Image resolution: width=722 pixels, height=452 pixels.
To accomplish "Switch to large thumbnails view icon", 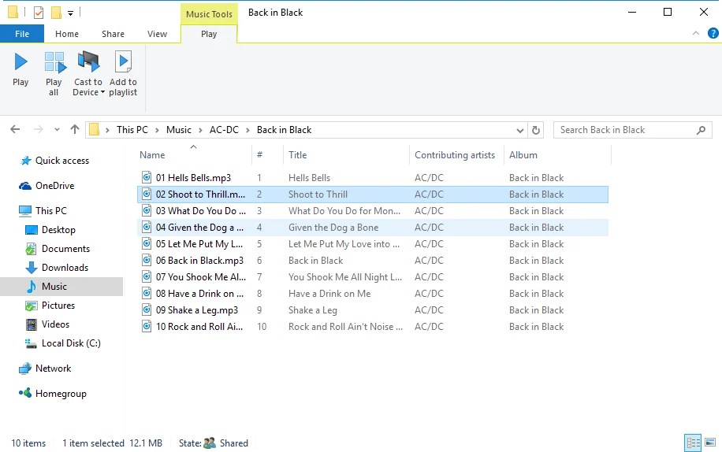I will click(710, 443).
